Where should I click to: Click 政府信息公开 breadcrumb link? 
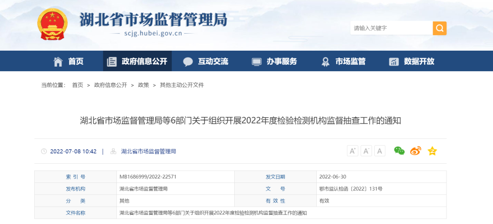[110, 85]
